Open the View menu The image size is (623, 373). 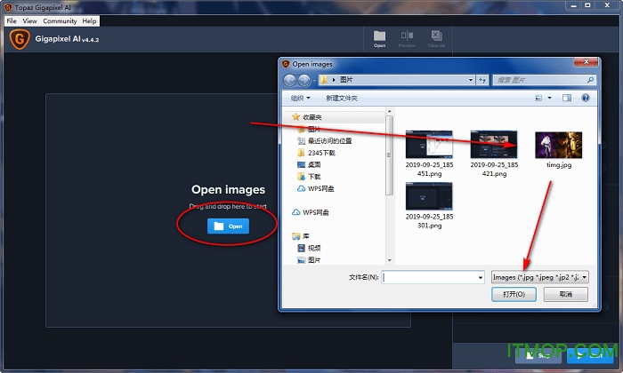pyautogui.click(x=29, y=21)
